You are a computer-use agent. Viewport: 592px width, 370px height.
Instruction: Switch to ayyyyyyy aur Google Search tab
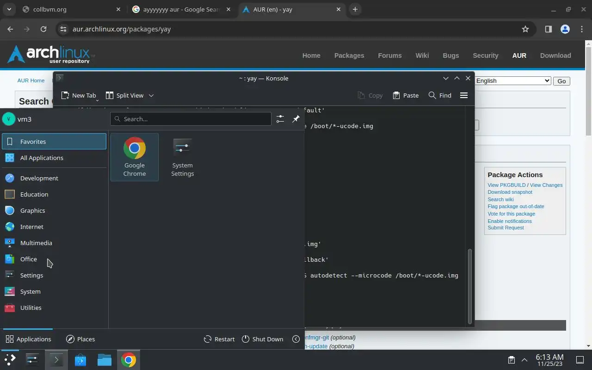tap(182, 9)
